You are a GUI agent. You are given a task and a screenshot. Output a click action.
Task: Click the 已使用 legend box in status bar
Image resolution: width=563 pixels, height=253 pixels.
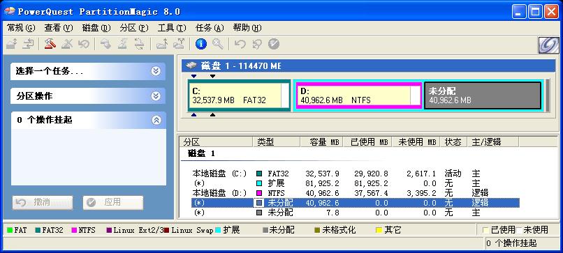click(485, 230)
